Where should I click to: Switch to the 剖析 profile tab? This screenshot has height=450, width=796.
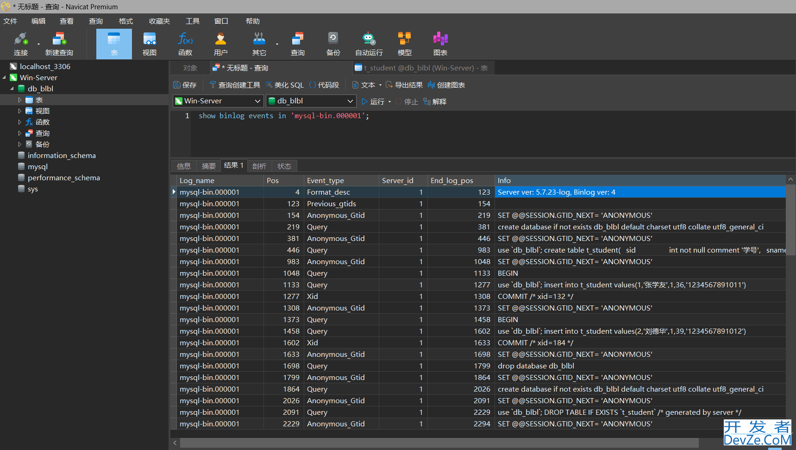click(259, 166)
